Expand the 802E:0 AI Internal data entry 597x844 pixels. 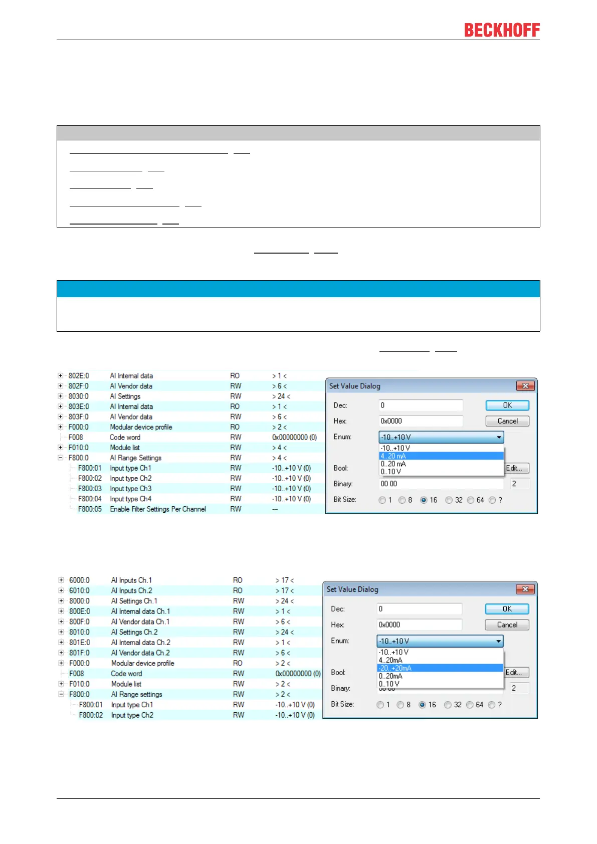[60, 376]
